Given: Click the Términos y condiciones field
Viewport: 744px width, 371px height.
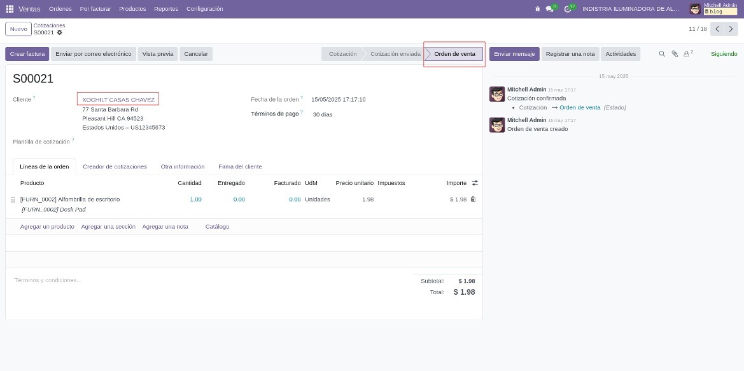Looking at the screenshot, I should coord(209,281).
